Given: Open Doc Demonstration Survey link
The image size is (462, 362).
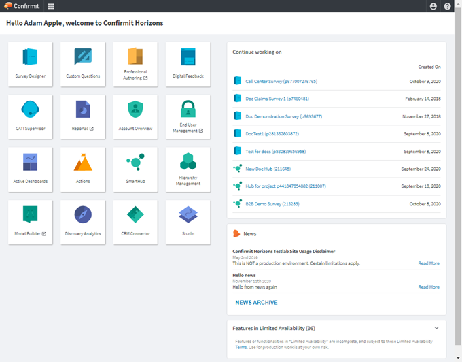Looking at the screenshot, I should tap(284, 116).
